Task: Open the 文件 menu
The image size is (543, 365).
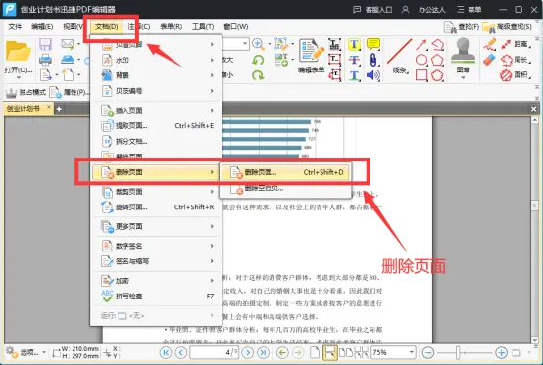Action: (15, 26)
